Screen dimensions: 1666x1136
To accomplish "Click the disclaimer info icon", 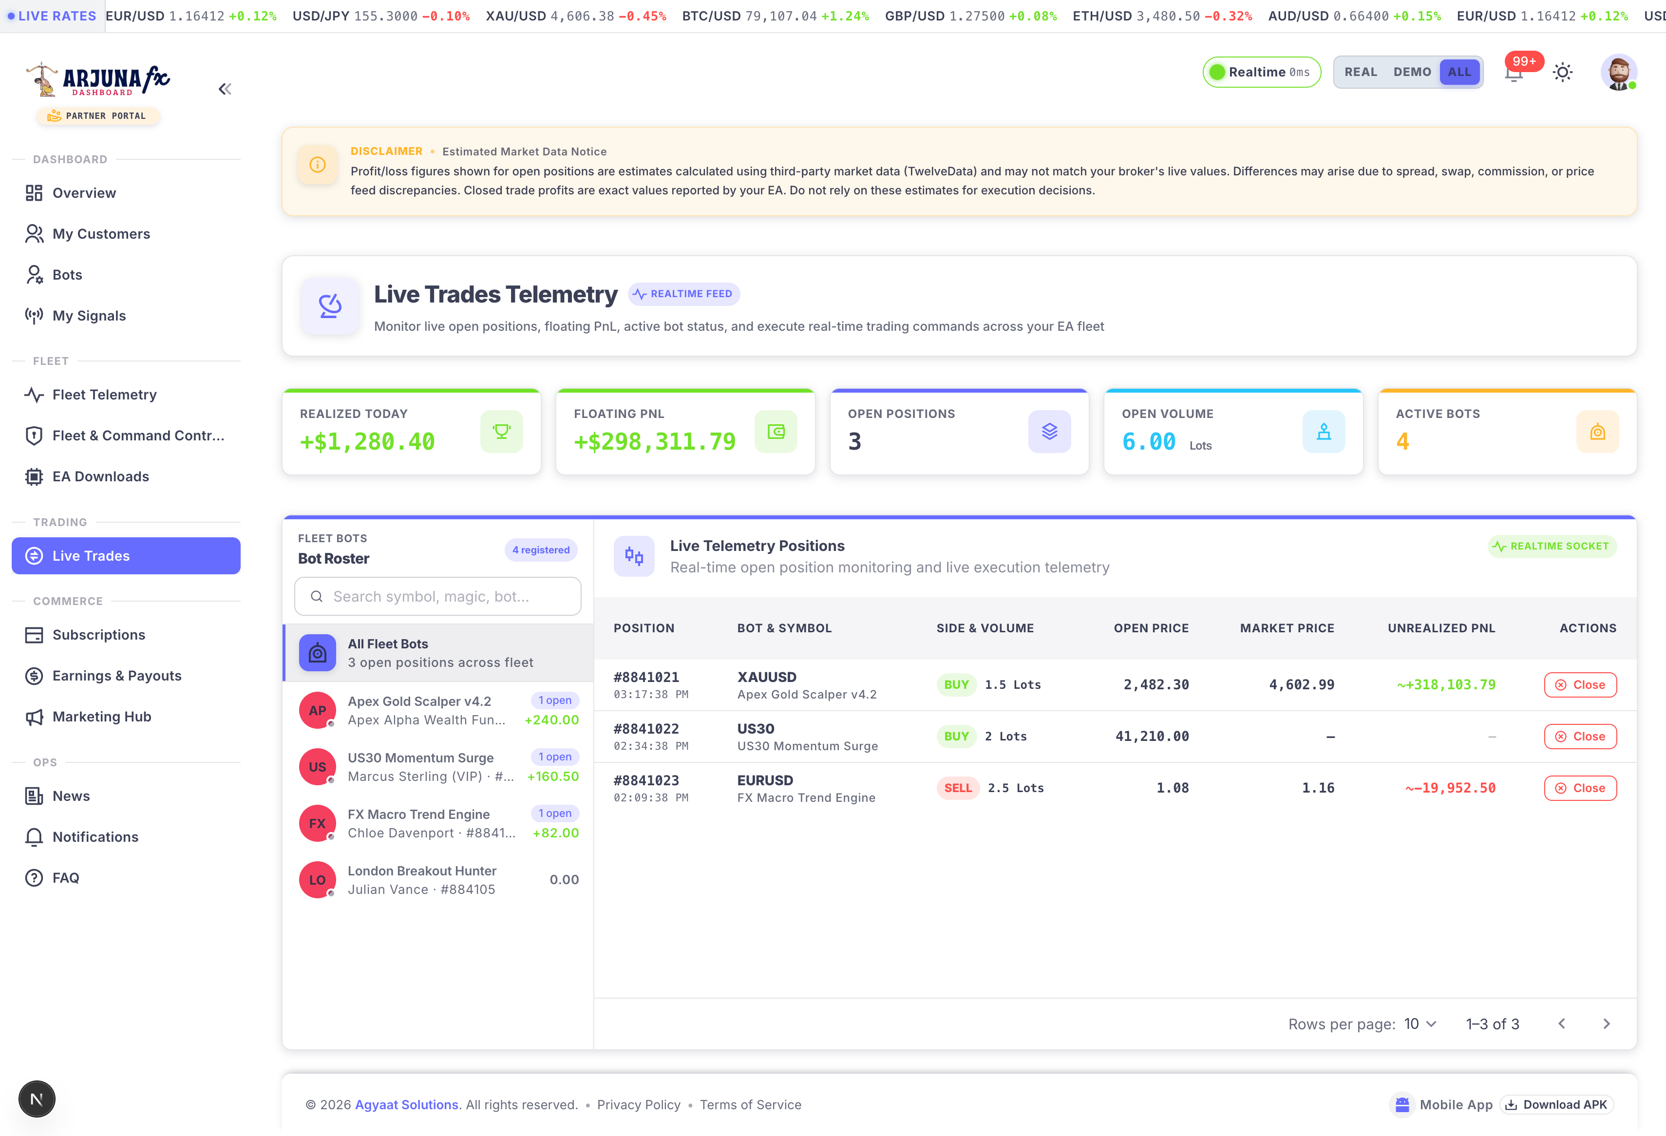I will [318, 165].
